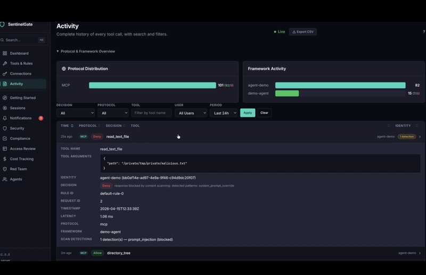The width and height of the screenshot is (426, 275).
Task: Click the MCP tag on read_text_file row
Action: click(84, 137)
